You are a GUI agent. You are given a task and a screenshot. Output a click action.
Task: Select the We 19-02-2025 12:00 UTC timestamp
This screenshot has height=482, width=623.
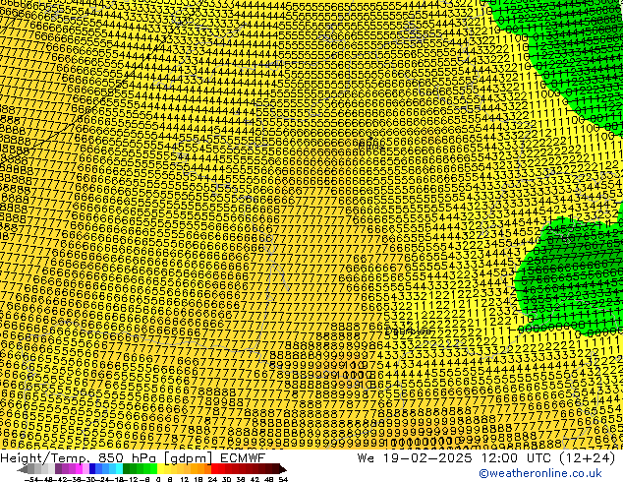pyautogui.click(x=486, y=458)
